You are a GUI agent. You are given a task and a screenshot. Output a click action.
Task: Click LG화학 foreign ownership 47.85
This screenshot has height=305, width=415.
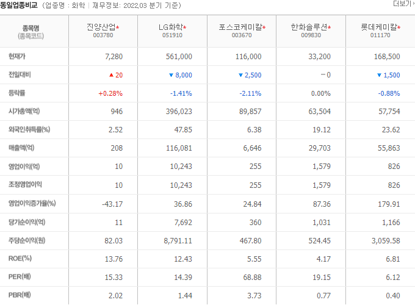coord(183,129)
